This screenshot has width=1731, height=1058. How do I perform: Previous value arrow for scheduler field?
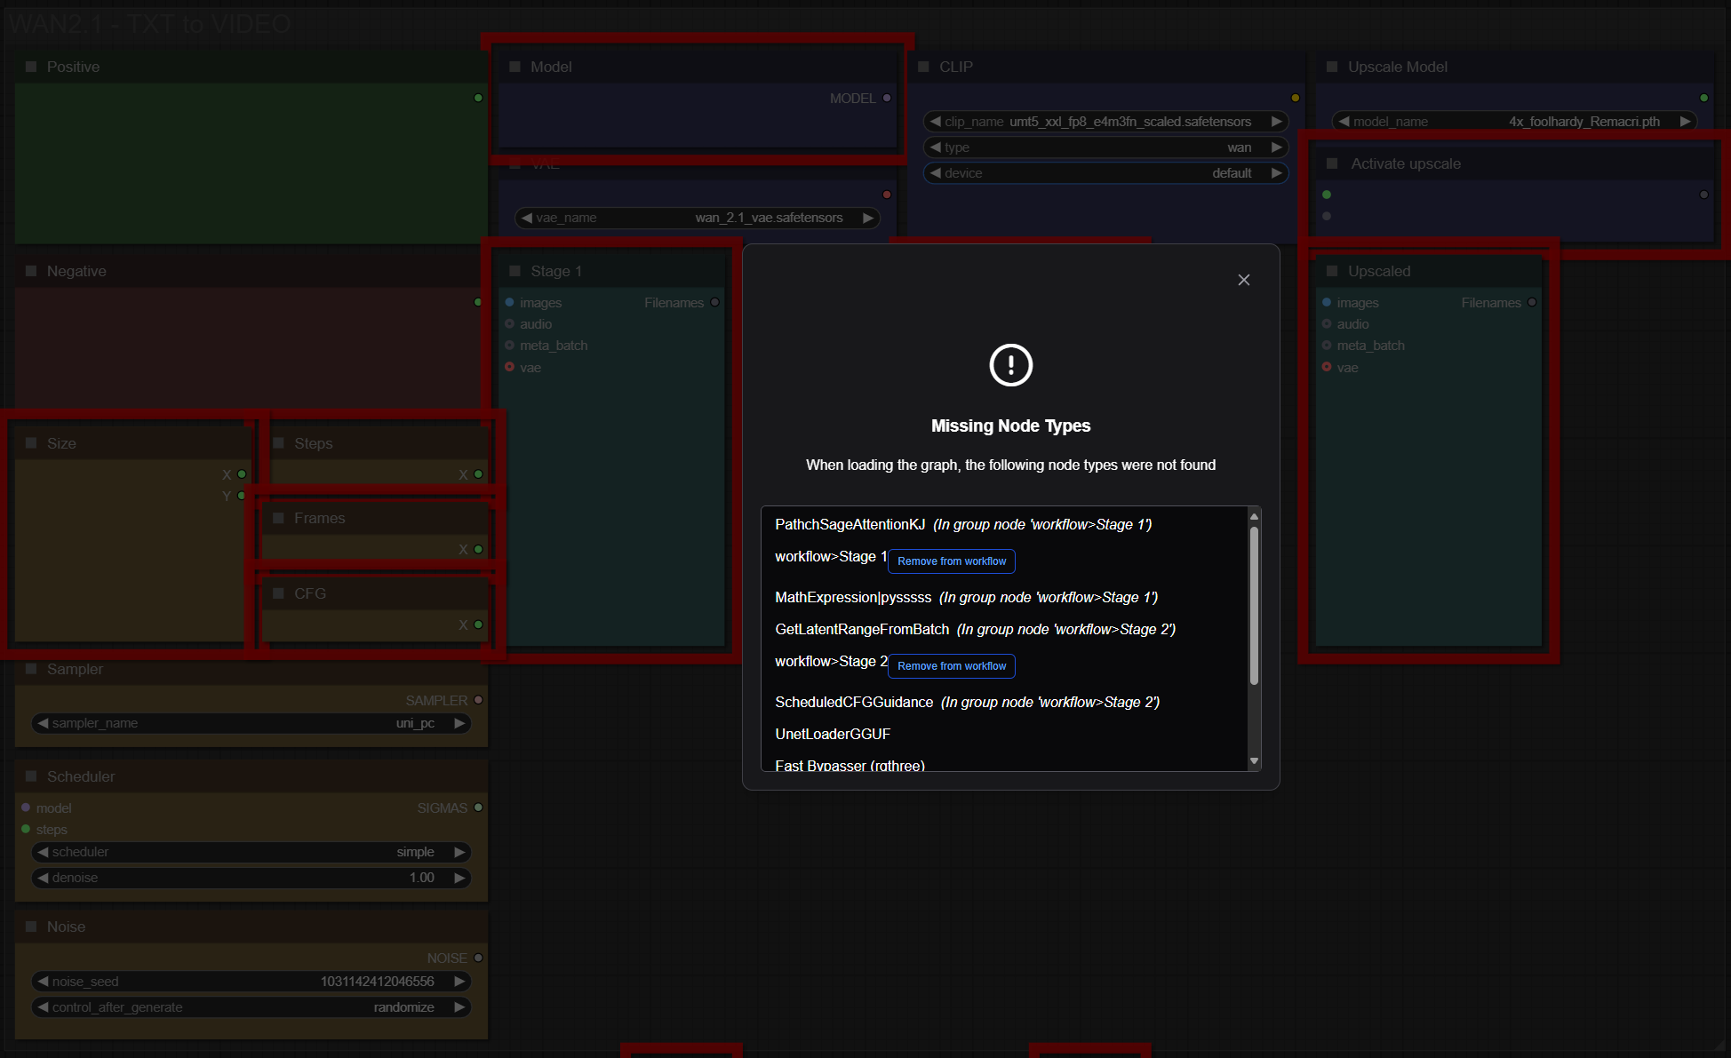pyautogui.click(x=43, y=852)
